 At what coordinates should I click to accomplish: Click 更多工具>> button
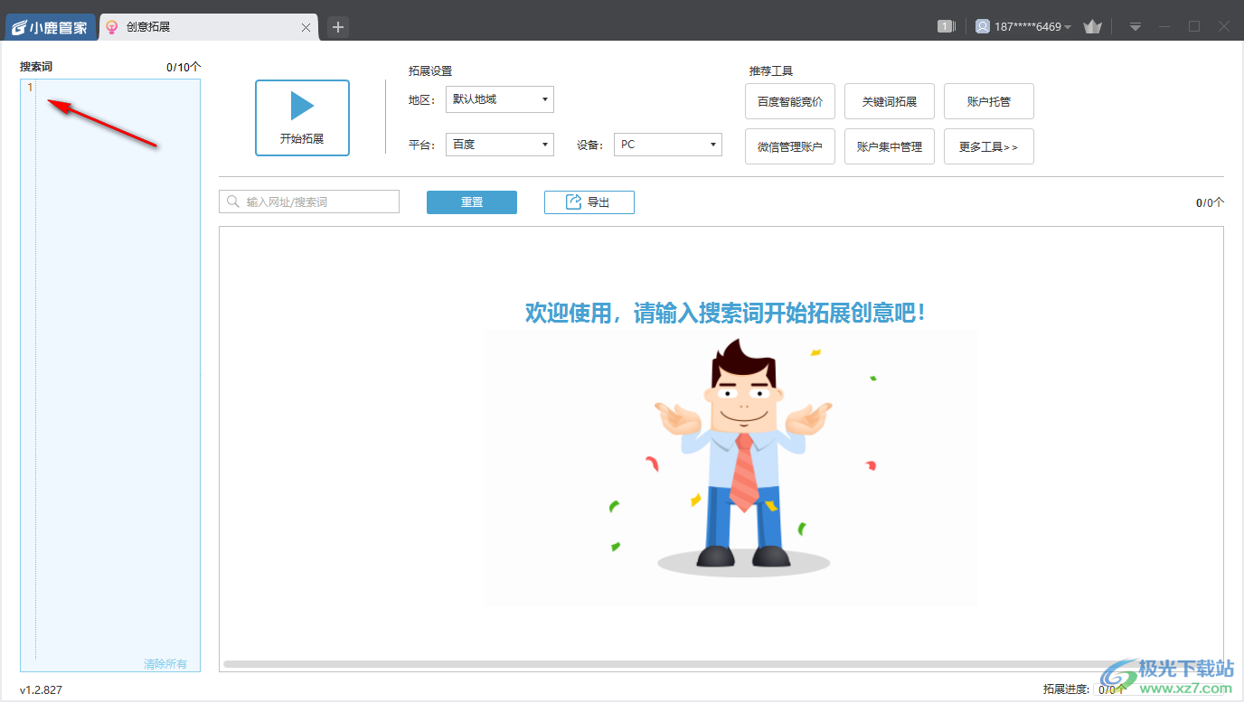point(989,146)
